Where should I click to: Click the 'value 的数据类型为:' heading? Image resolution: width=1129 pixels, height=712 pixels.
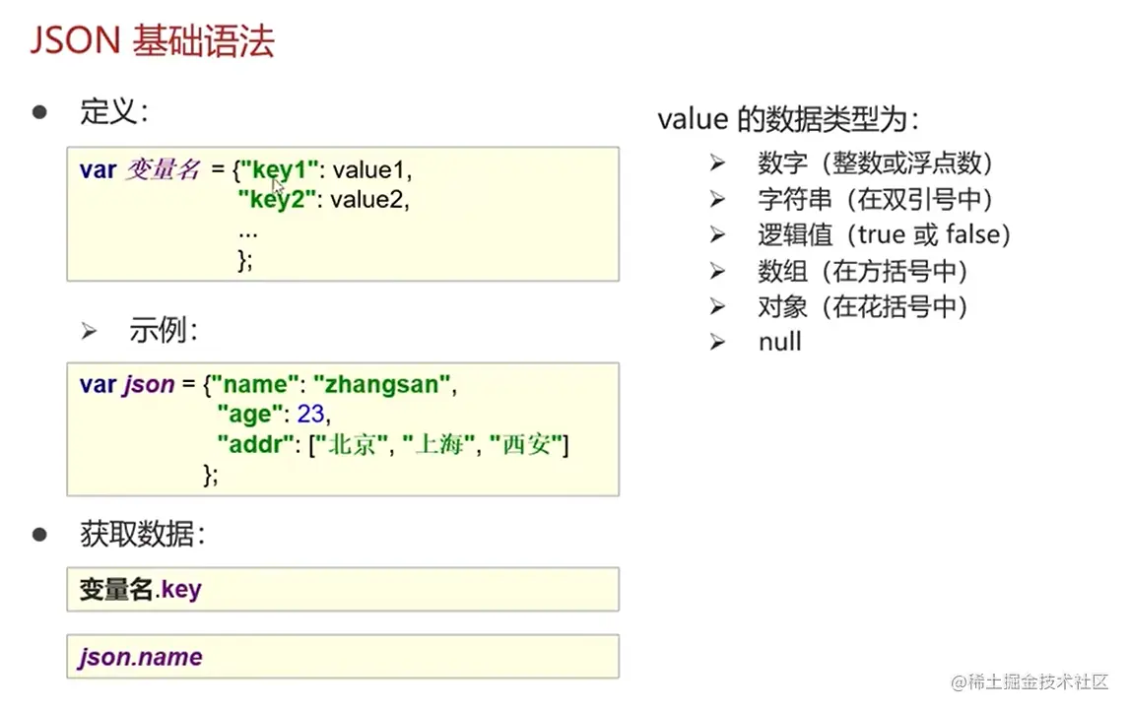coord(788,119)
